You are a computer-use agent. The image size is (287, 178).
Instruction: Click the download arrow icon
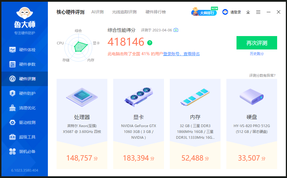tap(248, 12)
